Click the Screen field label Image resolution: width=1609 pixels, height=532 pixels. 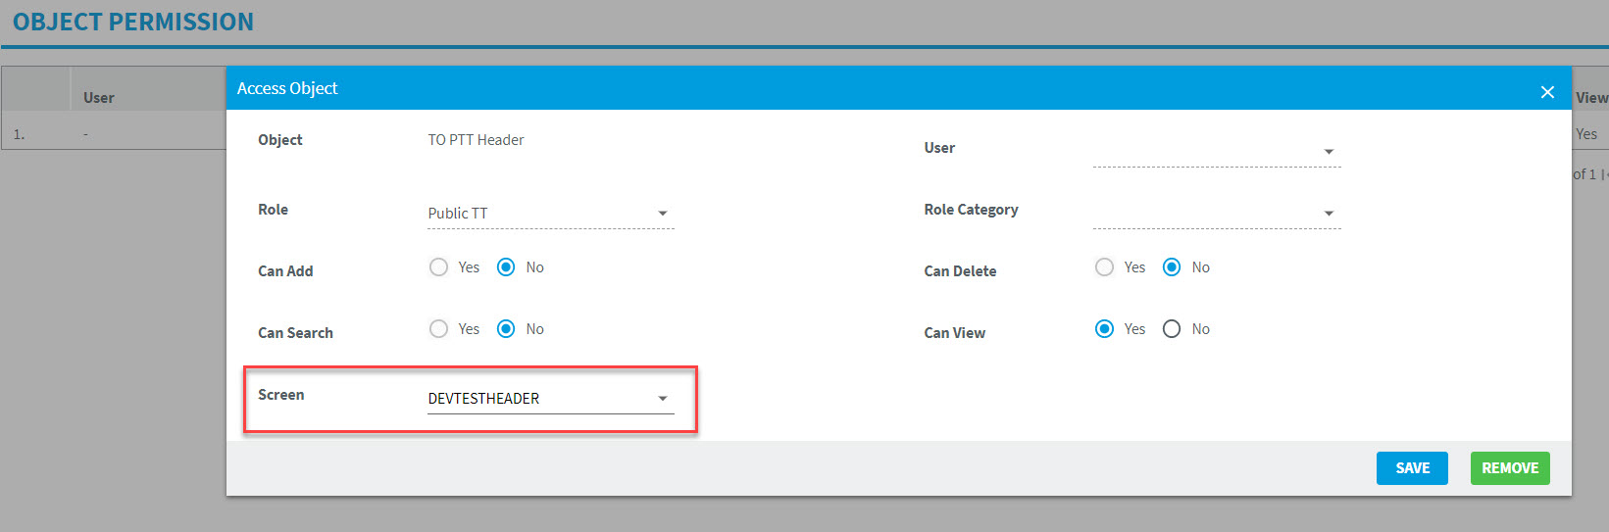point(281,395)
